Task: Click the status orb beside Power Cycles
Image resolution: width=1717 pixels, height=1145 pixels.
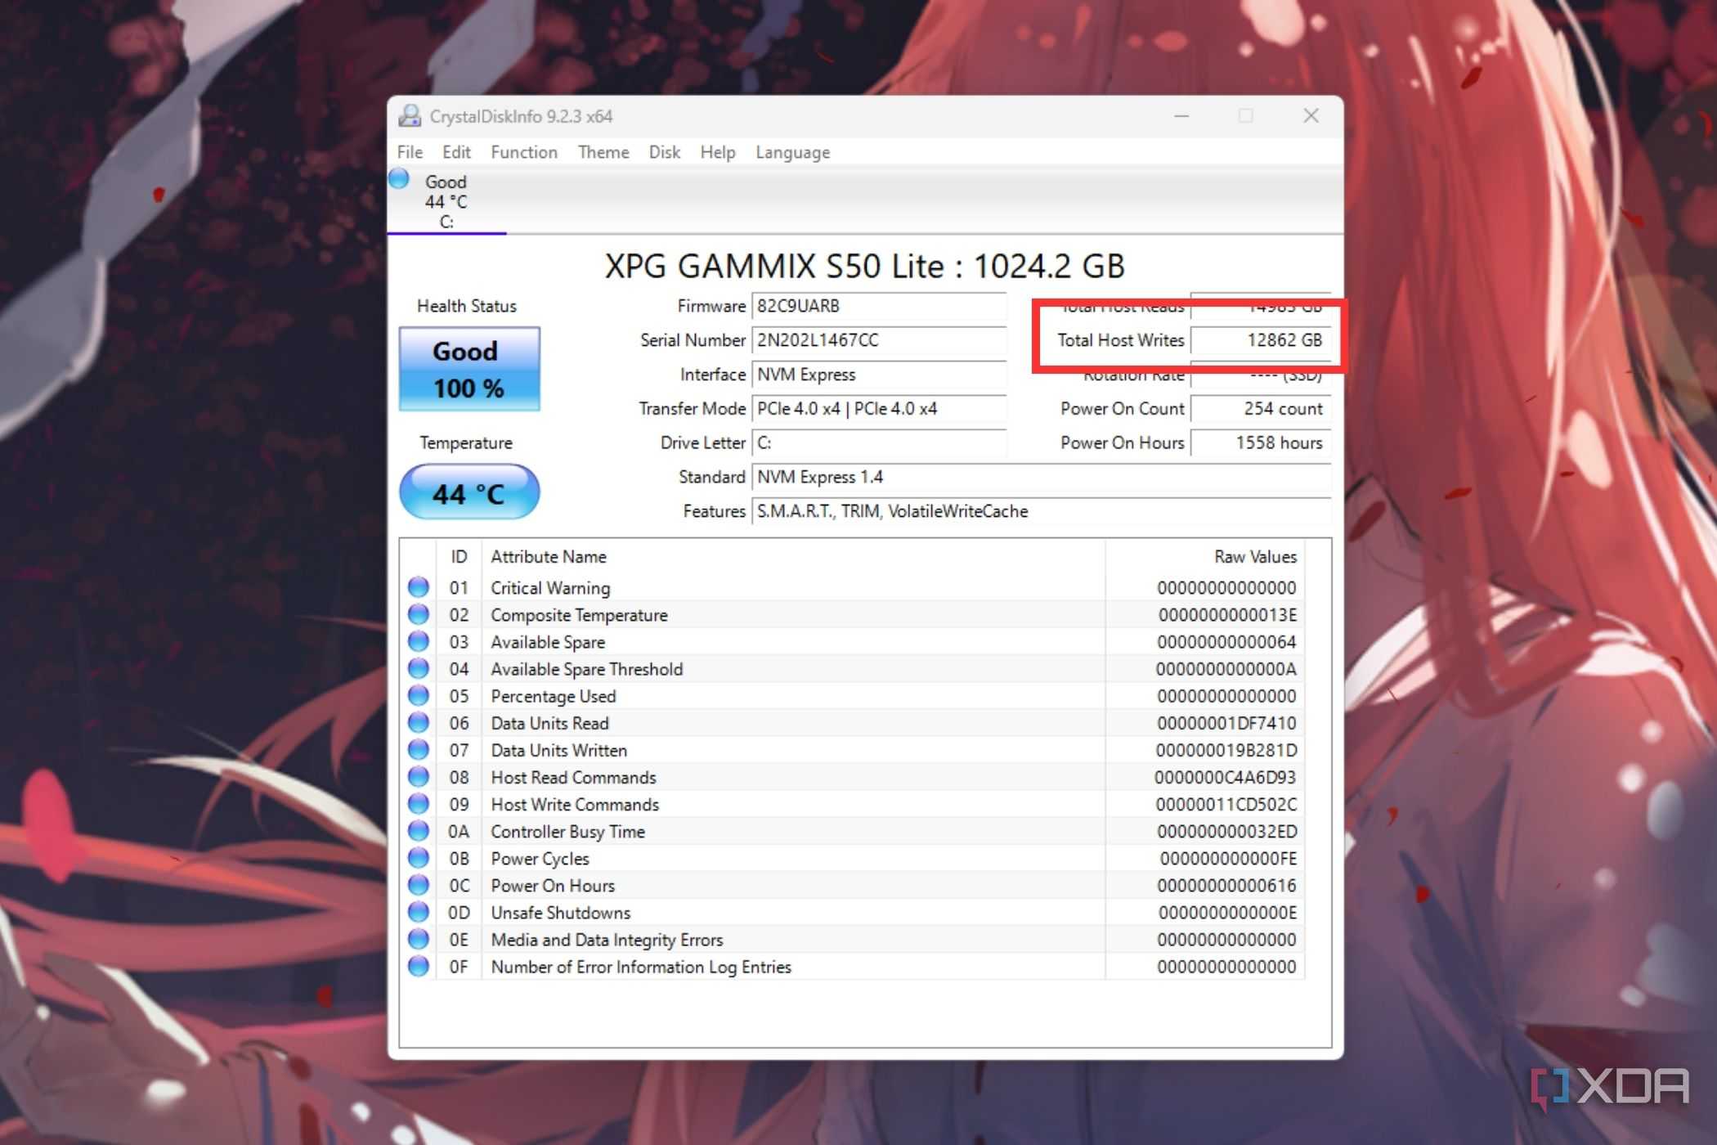Action: [419, 858]
